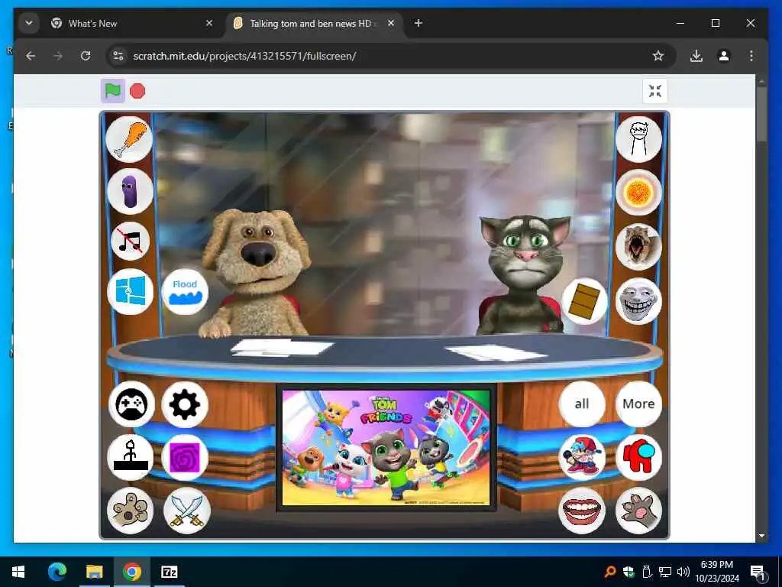Image resolution: width=782 pixels, height=587 pixels.
Task: Click the green flag to start project
Action: [x=113, y=91]
